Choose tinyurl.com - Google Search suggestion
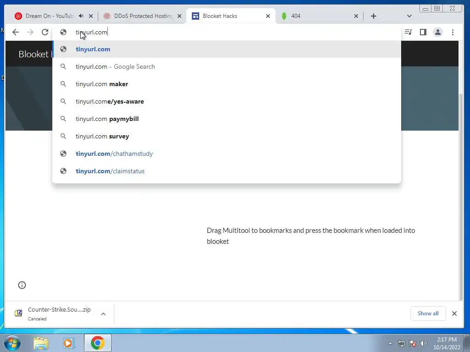This screenshot has width=470, height=352. pos(227,66)
